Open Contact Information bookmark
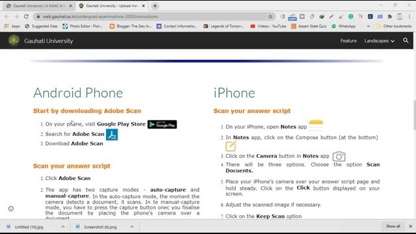The image size is (416, 234). pos(177,26)
